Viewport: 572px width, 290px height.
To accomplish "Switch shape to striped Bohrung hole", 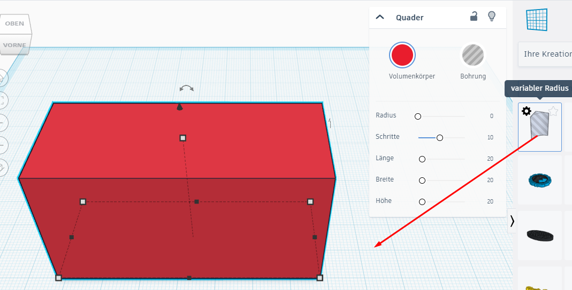I will (473, 55).
